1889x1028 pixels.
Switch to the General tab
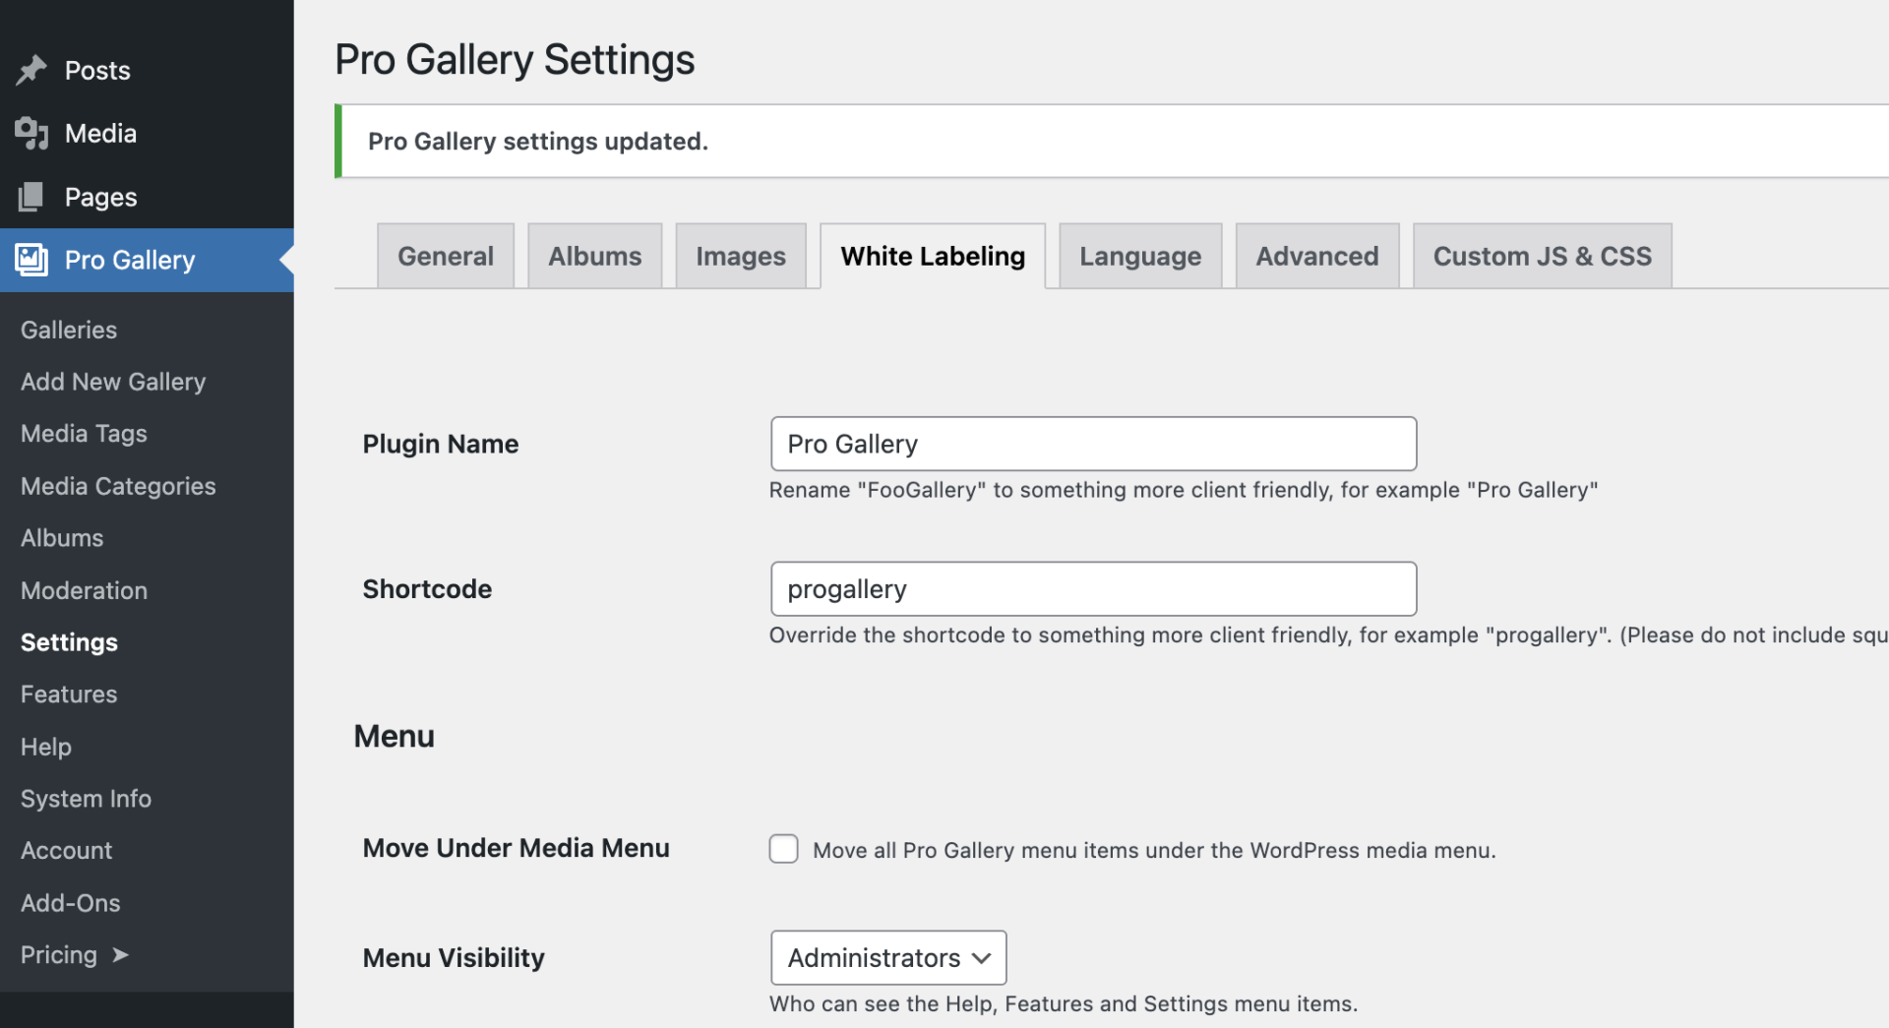tap(445, 256)
